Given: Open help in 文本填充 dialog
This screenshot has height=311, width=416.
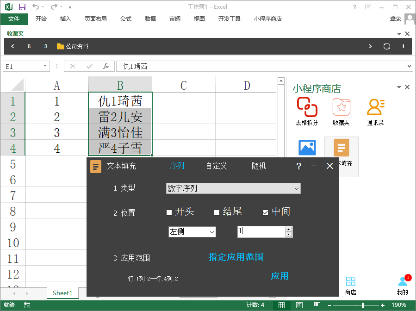Looking at the screenshot, I should click(298, 166).
